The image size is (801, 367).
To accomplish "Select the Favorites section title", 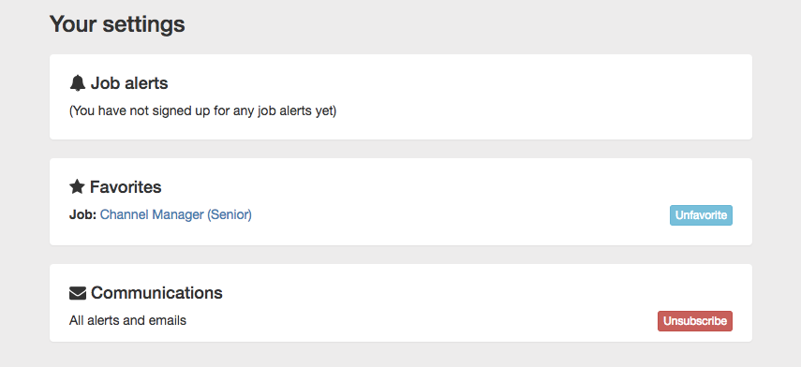I will (126, 187).
